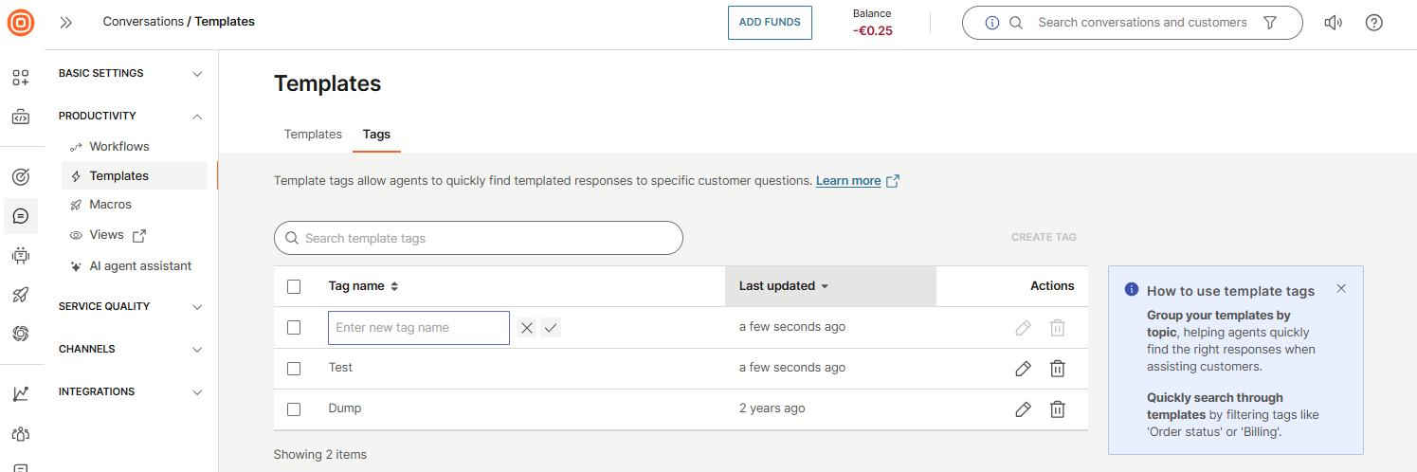The image size is (1417, 472).
Task: Switch to the Templates tab
Action: click(x=313, y=135)
